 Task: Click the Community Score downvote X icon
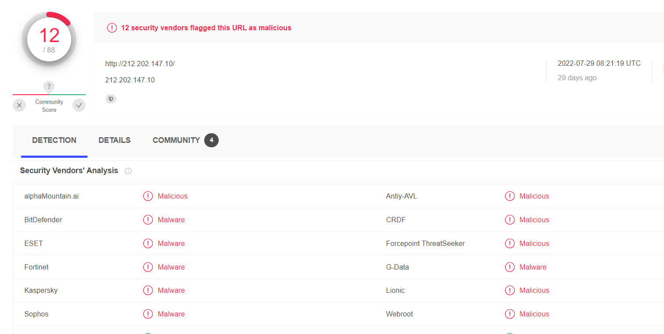[19, 105]
